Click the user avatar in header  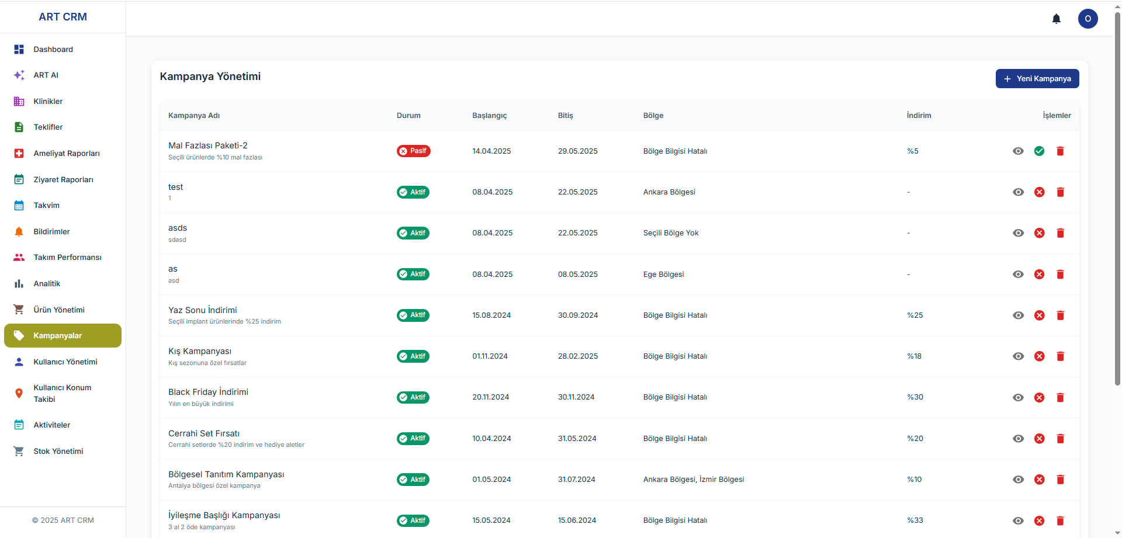[1088, 19]
